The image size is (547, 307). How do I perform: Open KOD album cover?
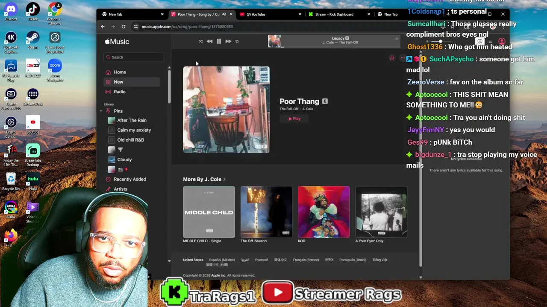[x=323, y=212]
